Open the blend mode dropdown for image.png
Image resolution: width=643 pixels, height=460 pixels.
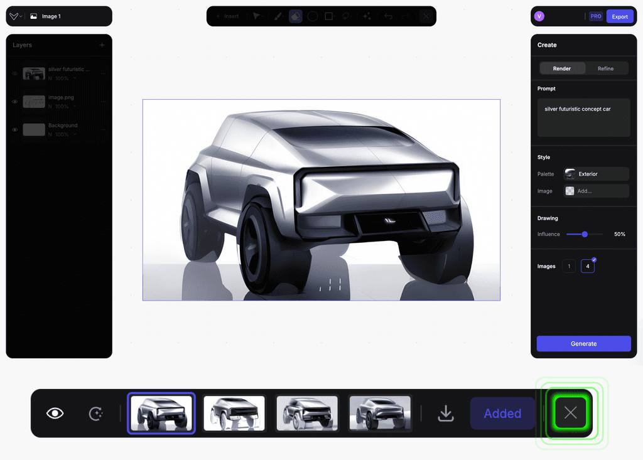point(75,106)
